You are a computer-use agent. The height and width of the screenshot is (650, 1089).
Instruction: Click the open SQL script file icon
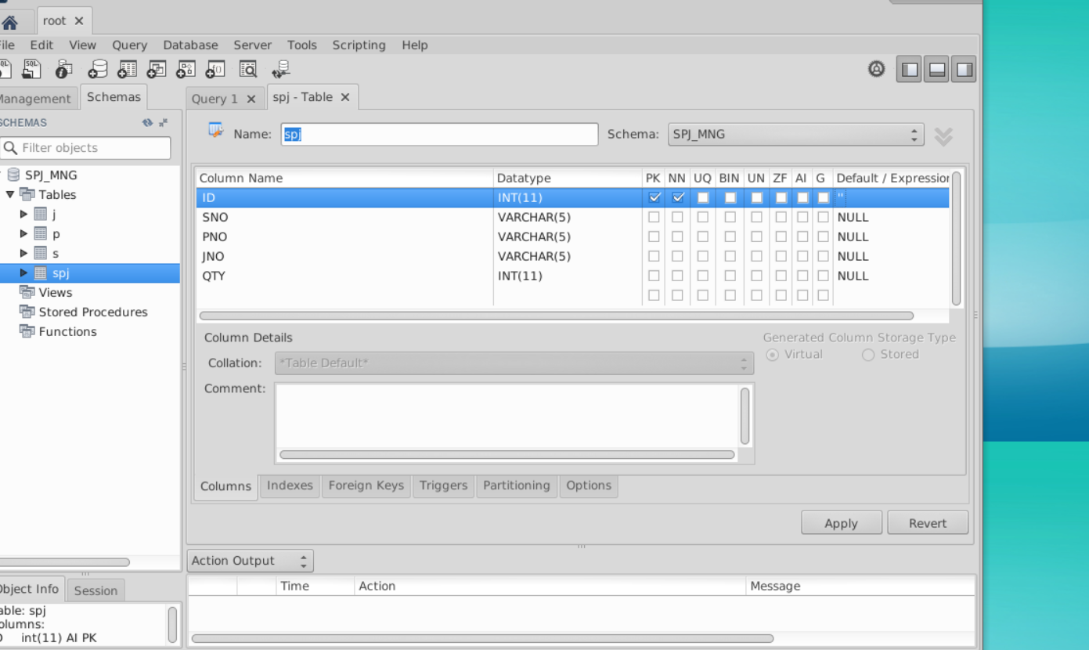pyautogui.click(x=31, y=70)
